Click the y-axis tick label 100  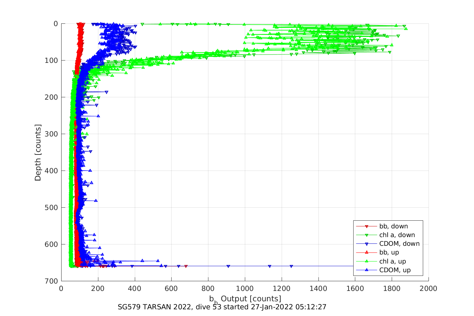point(52,61)
